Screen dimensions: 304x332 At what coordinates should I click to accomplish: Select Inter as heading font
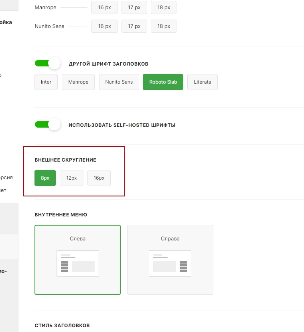point(46,82)
